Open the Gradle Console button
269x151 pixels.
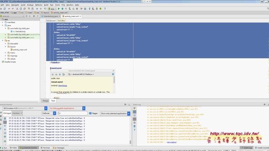pos(262,148)
